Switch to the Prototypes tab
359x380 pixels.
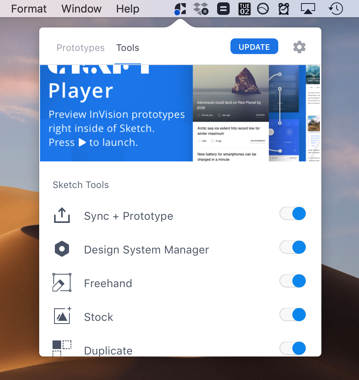[x=80, y=48]
